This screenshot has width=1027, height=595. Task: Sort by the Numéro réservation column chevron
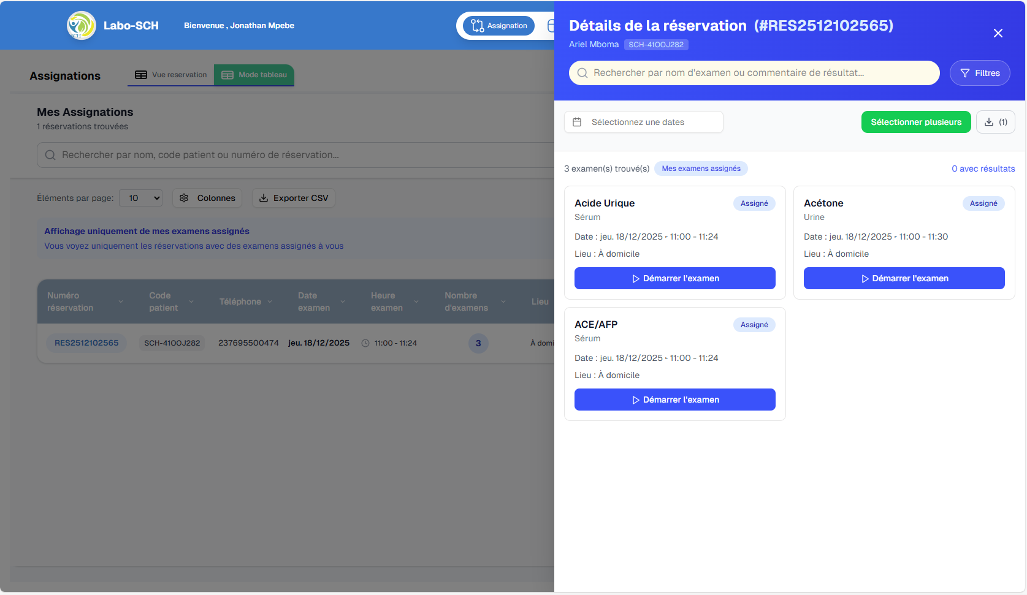(121, 301)
